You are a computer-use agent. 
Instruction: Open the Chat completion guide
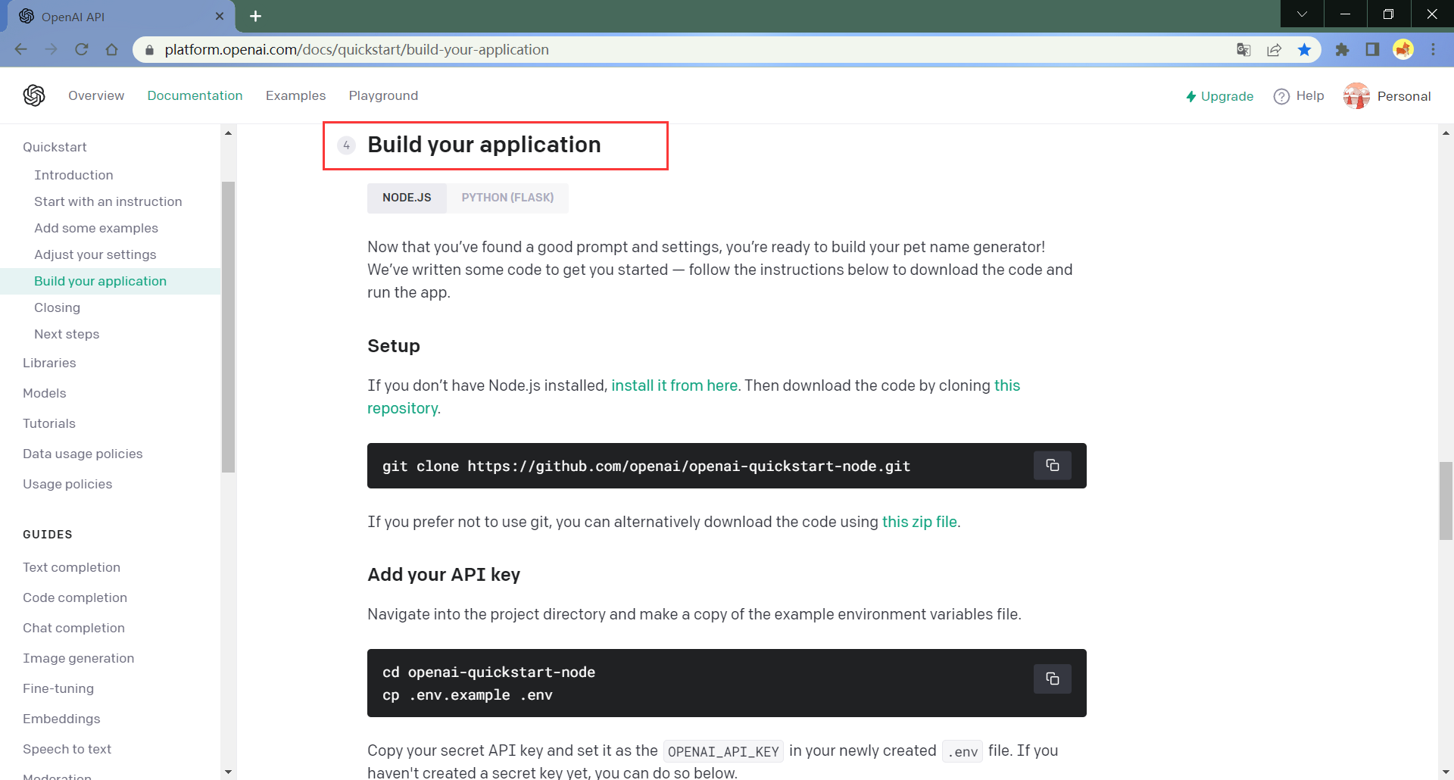[x=73, y=628]
